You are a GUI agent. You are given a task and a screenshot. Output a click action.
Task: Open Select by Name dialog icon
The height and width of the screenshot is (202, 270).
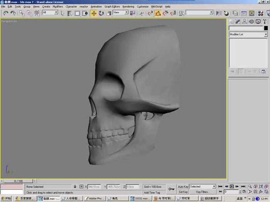point(69,13)
